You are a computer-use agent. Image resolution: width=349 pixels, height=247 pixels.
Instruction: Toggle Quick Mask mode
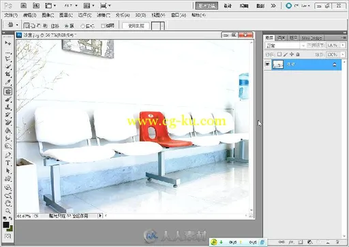click(x=7, y=236)
